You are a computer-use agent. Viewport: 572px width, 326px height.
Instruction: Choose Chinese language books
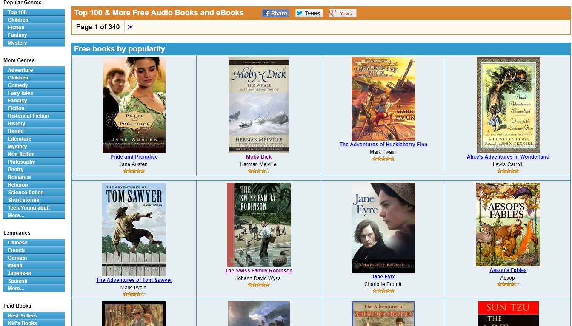tap(34, 243)
